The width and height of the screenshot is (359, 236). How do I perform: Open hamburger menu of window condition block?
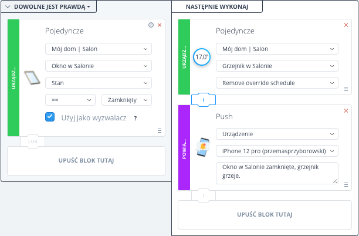pos(160,130)
